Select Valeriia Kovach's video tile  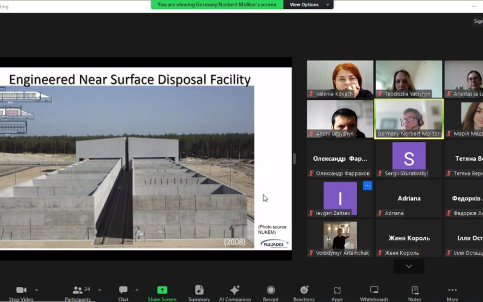tap(340, 79)
